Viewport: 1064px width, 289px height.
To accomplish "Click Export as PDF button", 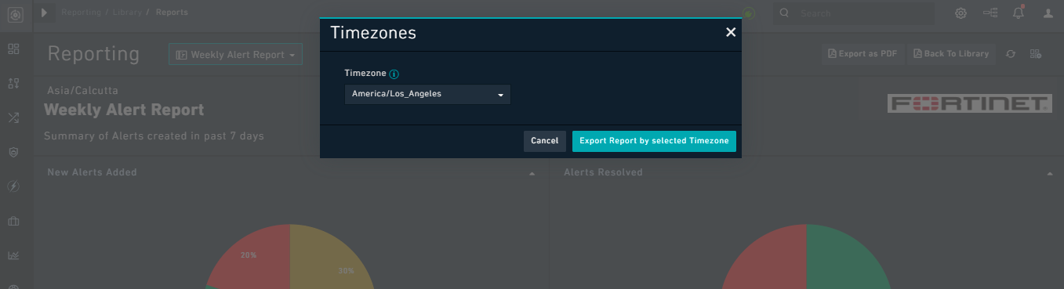I will coord(862,54).
